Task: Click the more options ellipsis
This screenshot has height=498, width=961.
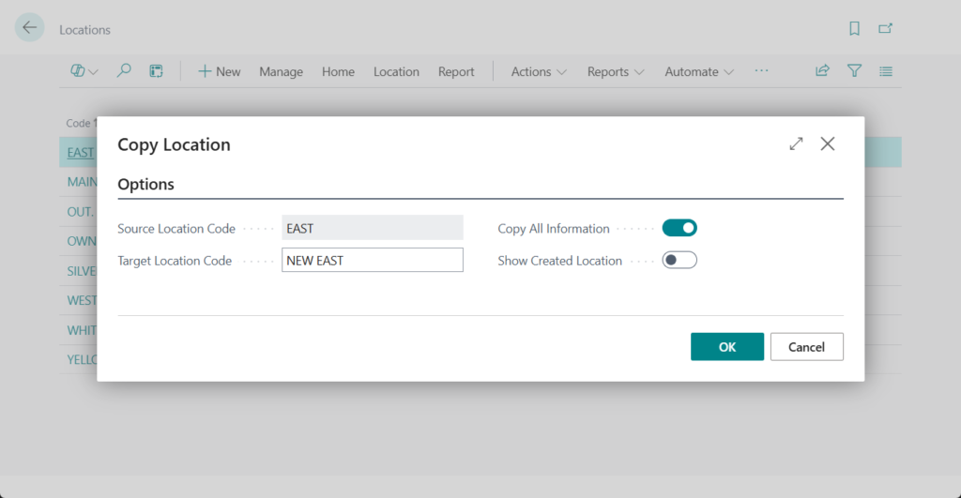Action: point(761,71)
